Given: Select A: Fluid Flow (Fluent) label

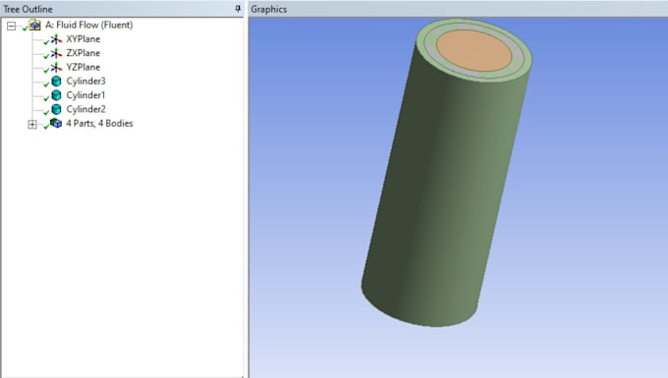Looking at the screenshot, I should click(89, 25).
